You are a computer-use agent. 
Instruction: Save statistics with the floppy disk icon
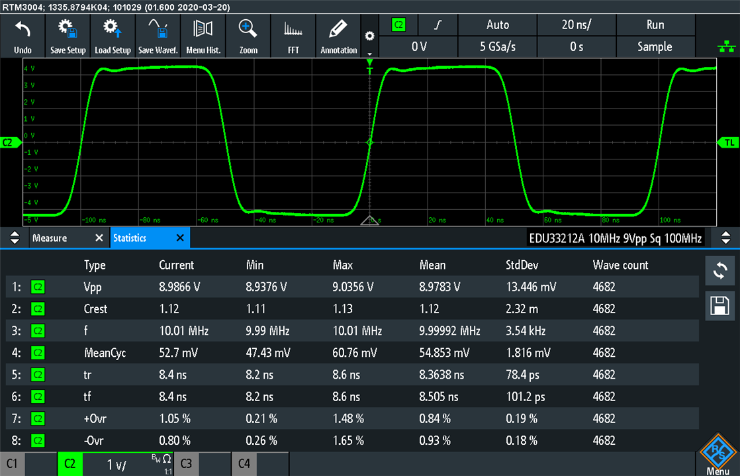(x=720, y=306)
